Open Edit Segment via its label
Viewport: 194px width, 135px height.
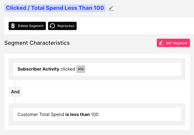[176, 43]
